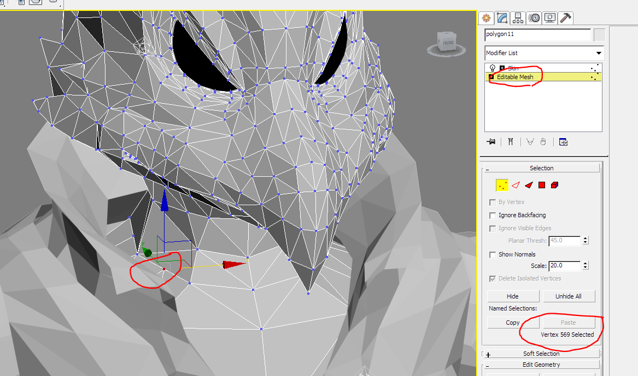The width and height of the screenshot is (638, 376).
Task: Switch to the Create command panel
Action: 486,18
